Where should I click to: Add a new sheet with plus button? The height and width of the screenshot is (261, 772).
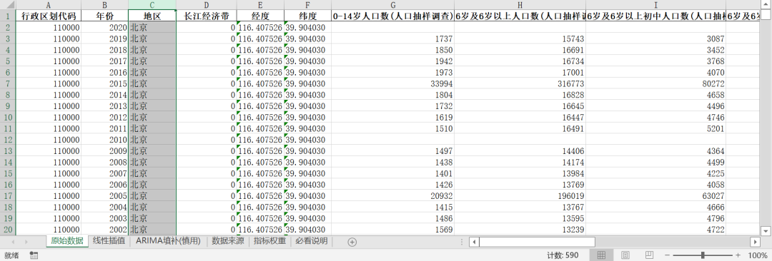tap(352, 241)
